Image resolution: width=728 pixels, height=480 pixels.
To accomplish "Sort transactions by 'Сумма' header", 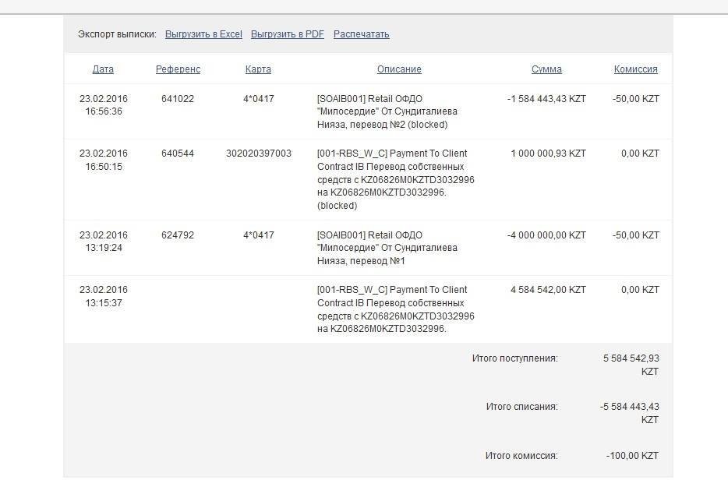I will point(546,69).
